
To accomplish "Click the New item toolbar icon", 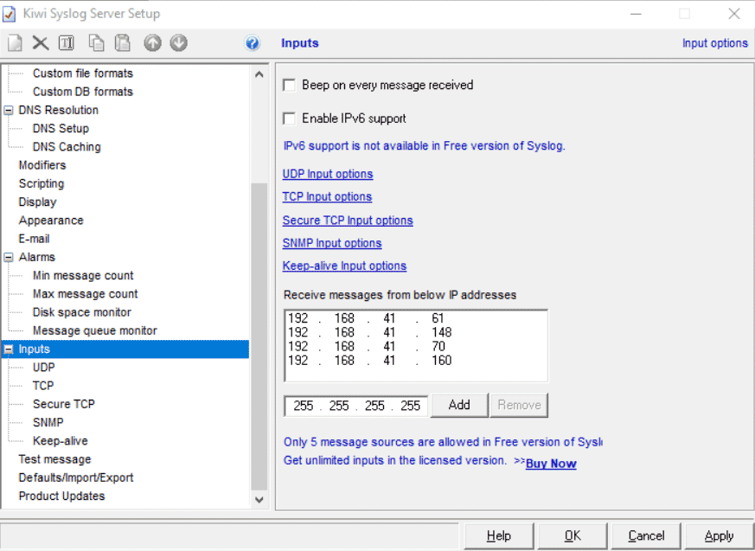I will coord(15,43).
